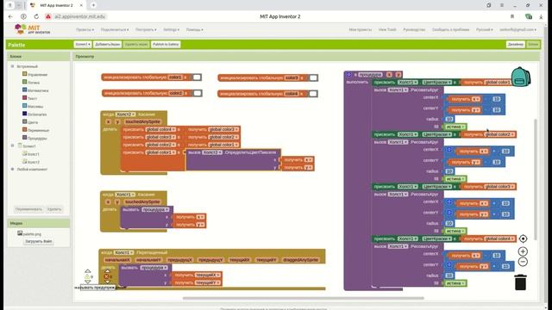Collapse the Screen1 tree node

tap(13, 146)
